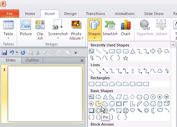Close the Slides/Outline pane
Viewport: 177px width, 127px height.
coord(82,60)
